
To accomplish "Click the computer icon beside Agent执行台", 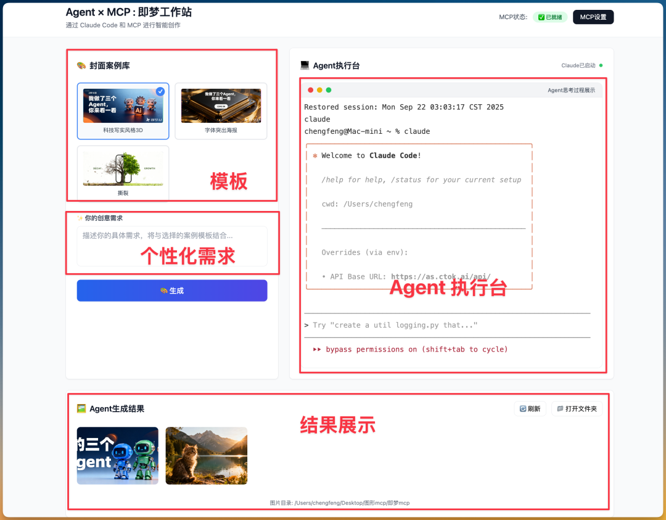I will point(305,65).
